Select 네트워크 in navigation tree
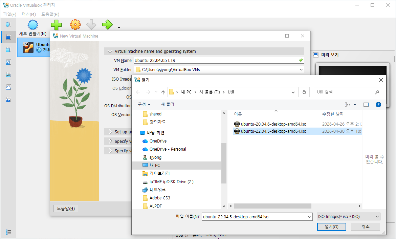Screen dimensions: 396x239 (154, 190)
